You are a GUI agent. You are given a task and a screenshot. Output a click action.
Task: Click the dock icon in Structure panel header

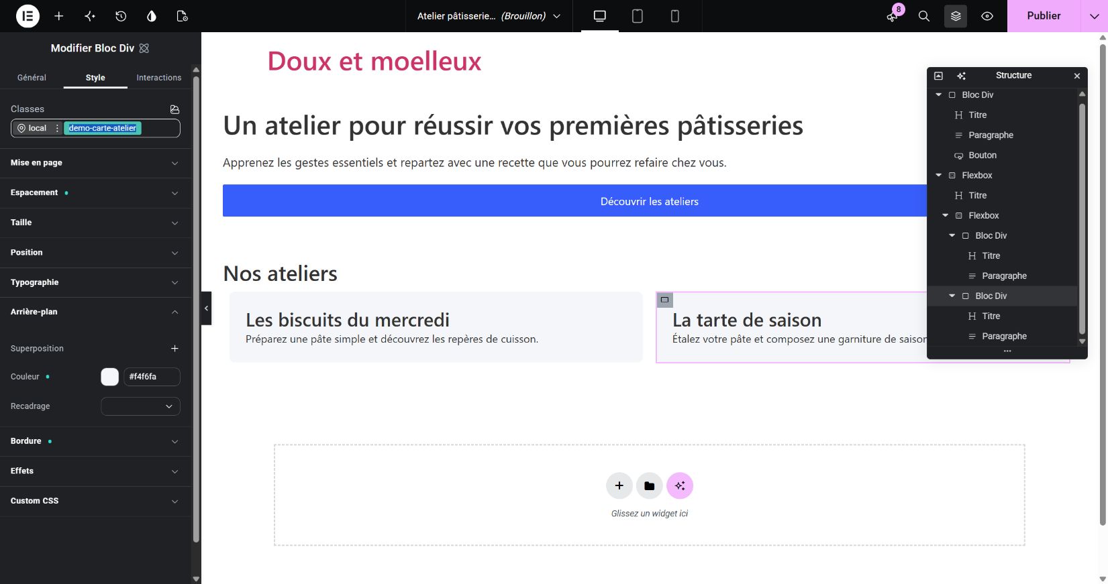(x=939, y=76)
